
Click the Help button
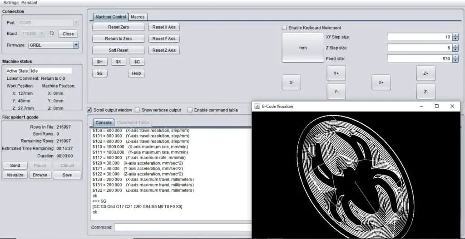(x=136, y=73)
